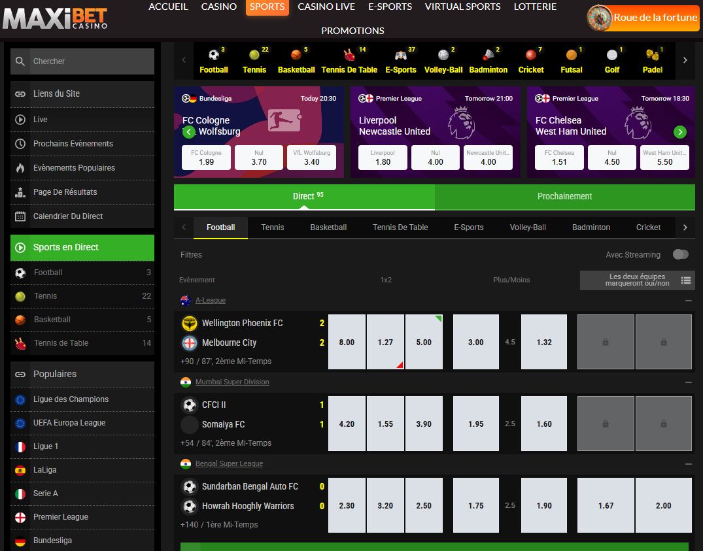Screen dimensions: 703x551
Task: Select the Tennis tab in the live section
Action: [x=273, y=227]
